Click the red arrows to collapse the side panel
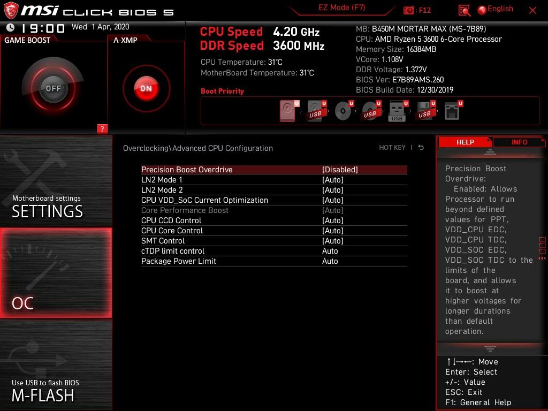The height and width of the screenshot is (411, 548). coord(542,258)
